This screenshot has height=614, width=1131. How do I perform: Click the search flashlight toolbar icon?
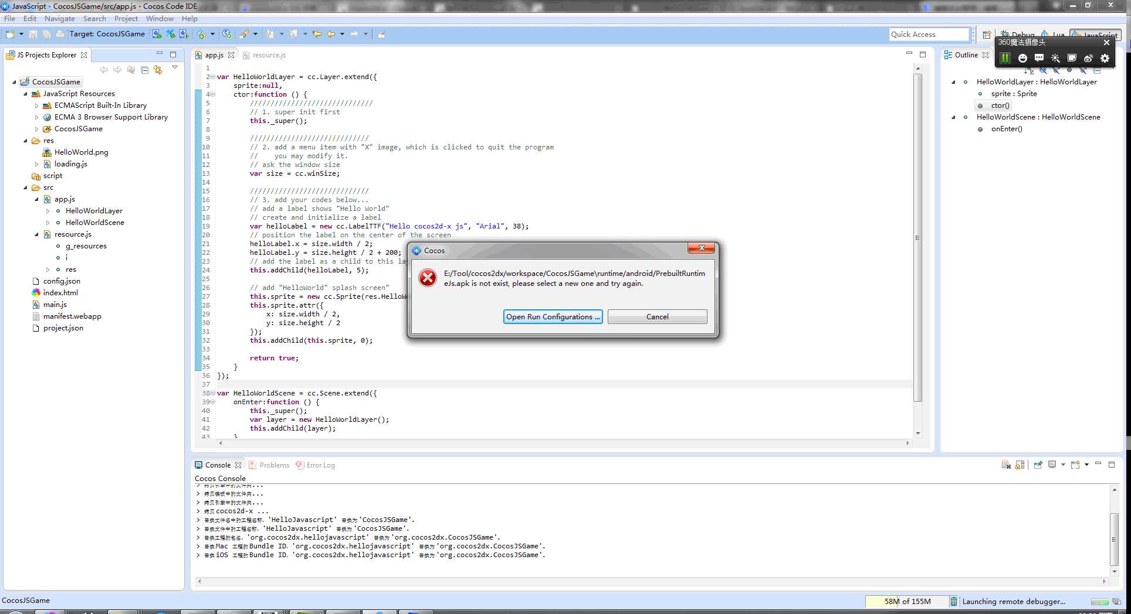pos(244,34)
